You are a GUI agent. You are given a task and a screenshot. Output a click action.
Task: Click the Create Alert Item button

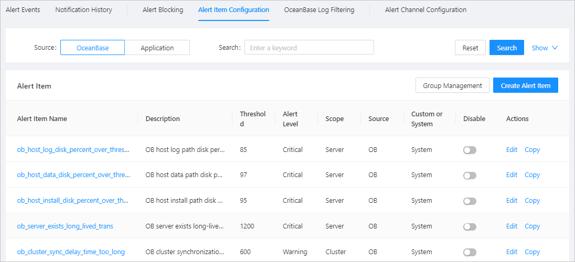coord(526,85)
